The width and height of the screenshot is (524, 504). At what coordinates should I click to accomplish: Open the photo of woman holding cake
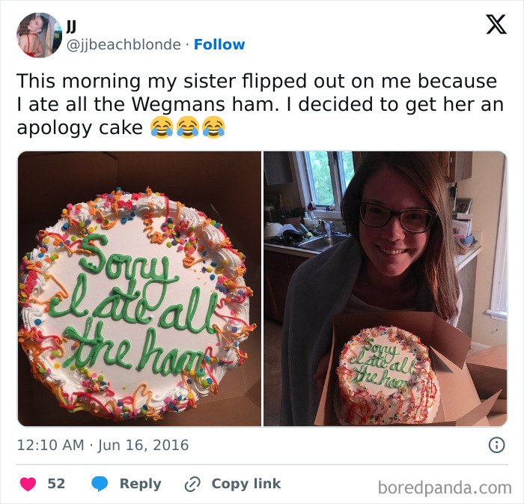pos(386,289)
